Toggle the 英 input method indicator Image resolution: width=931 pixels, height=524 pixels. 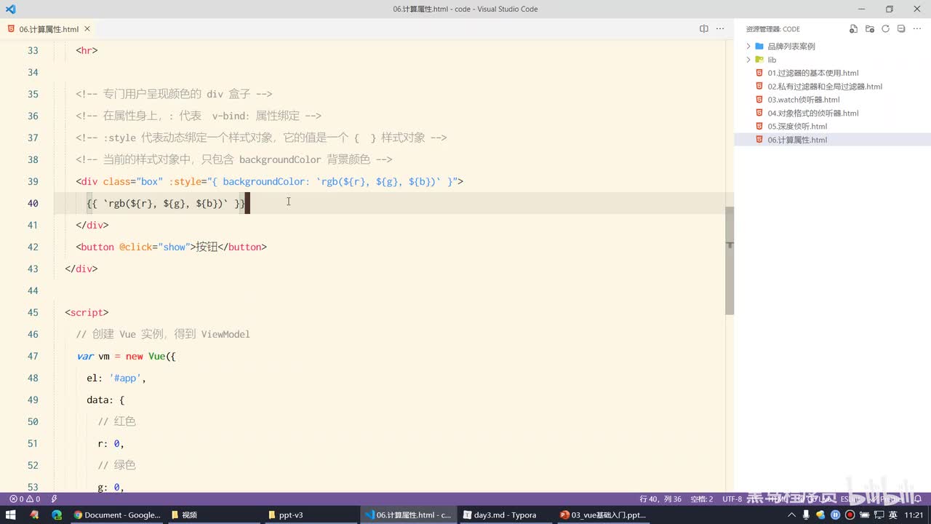tap(892, 515)
